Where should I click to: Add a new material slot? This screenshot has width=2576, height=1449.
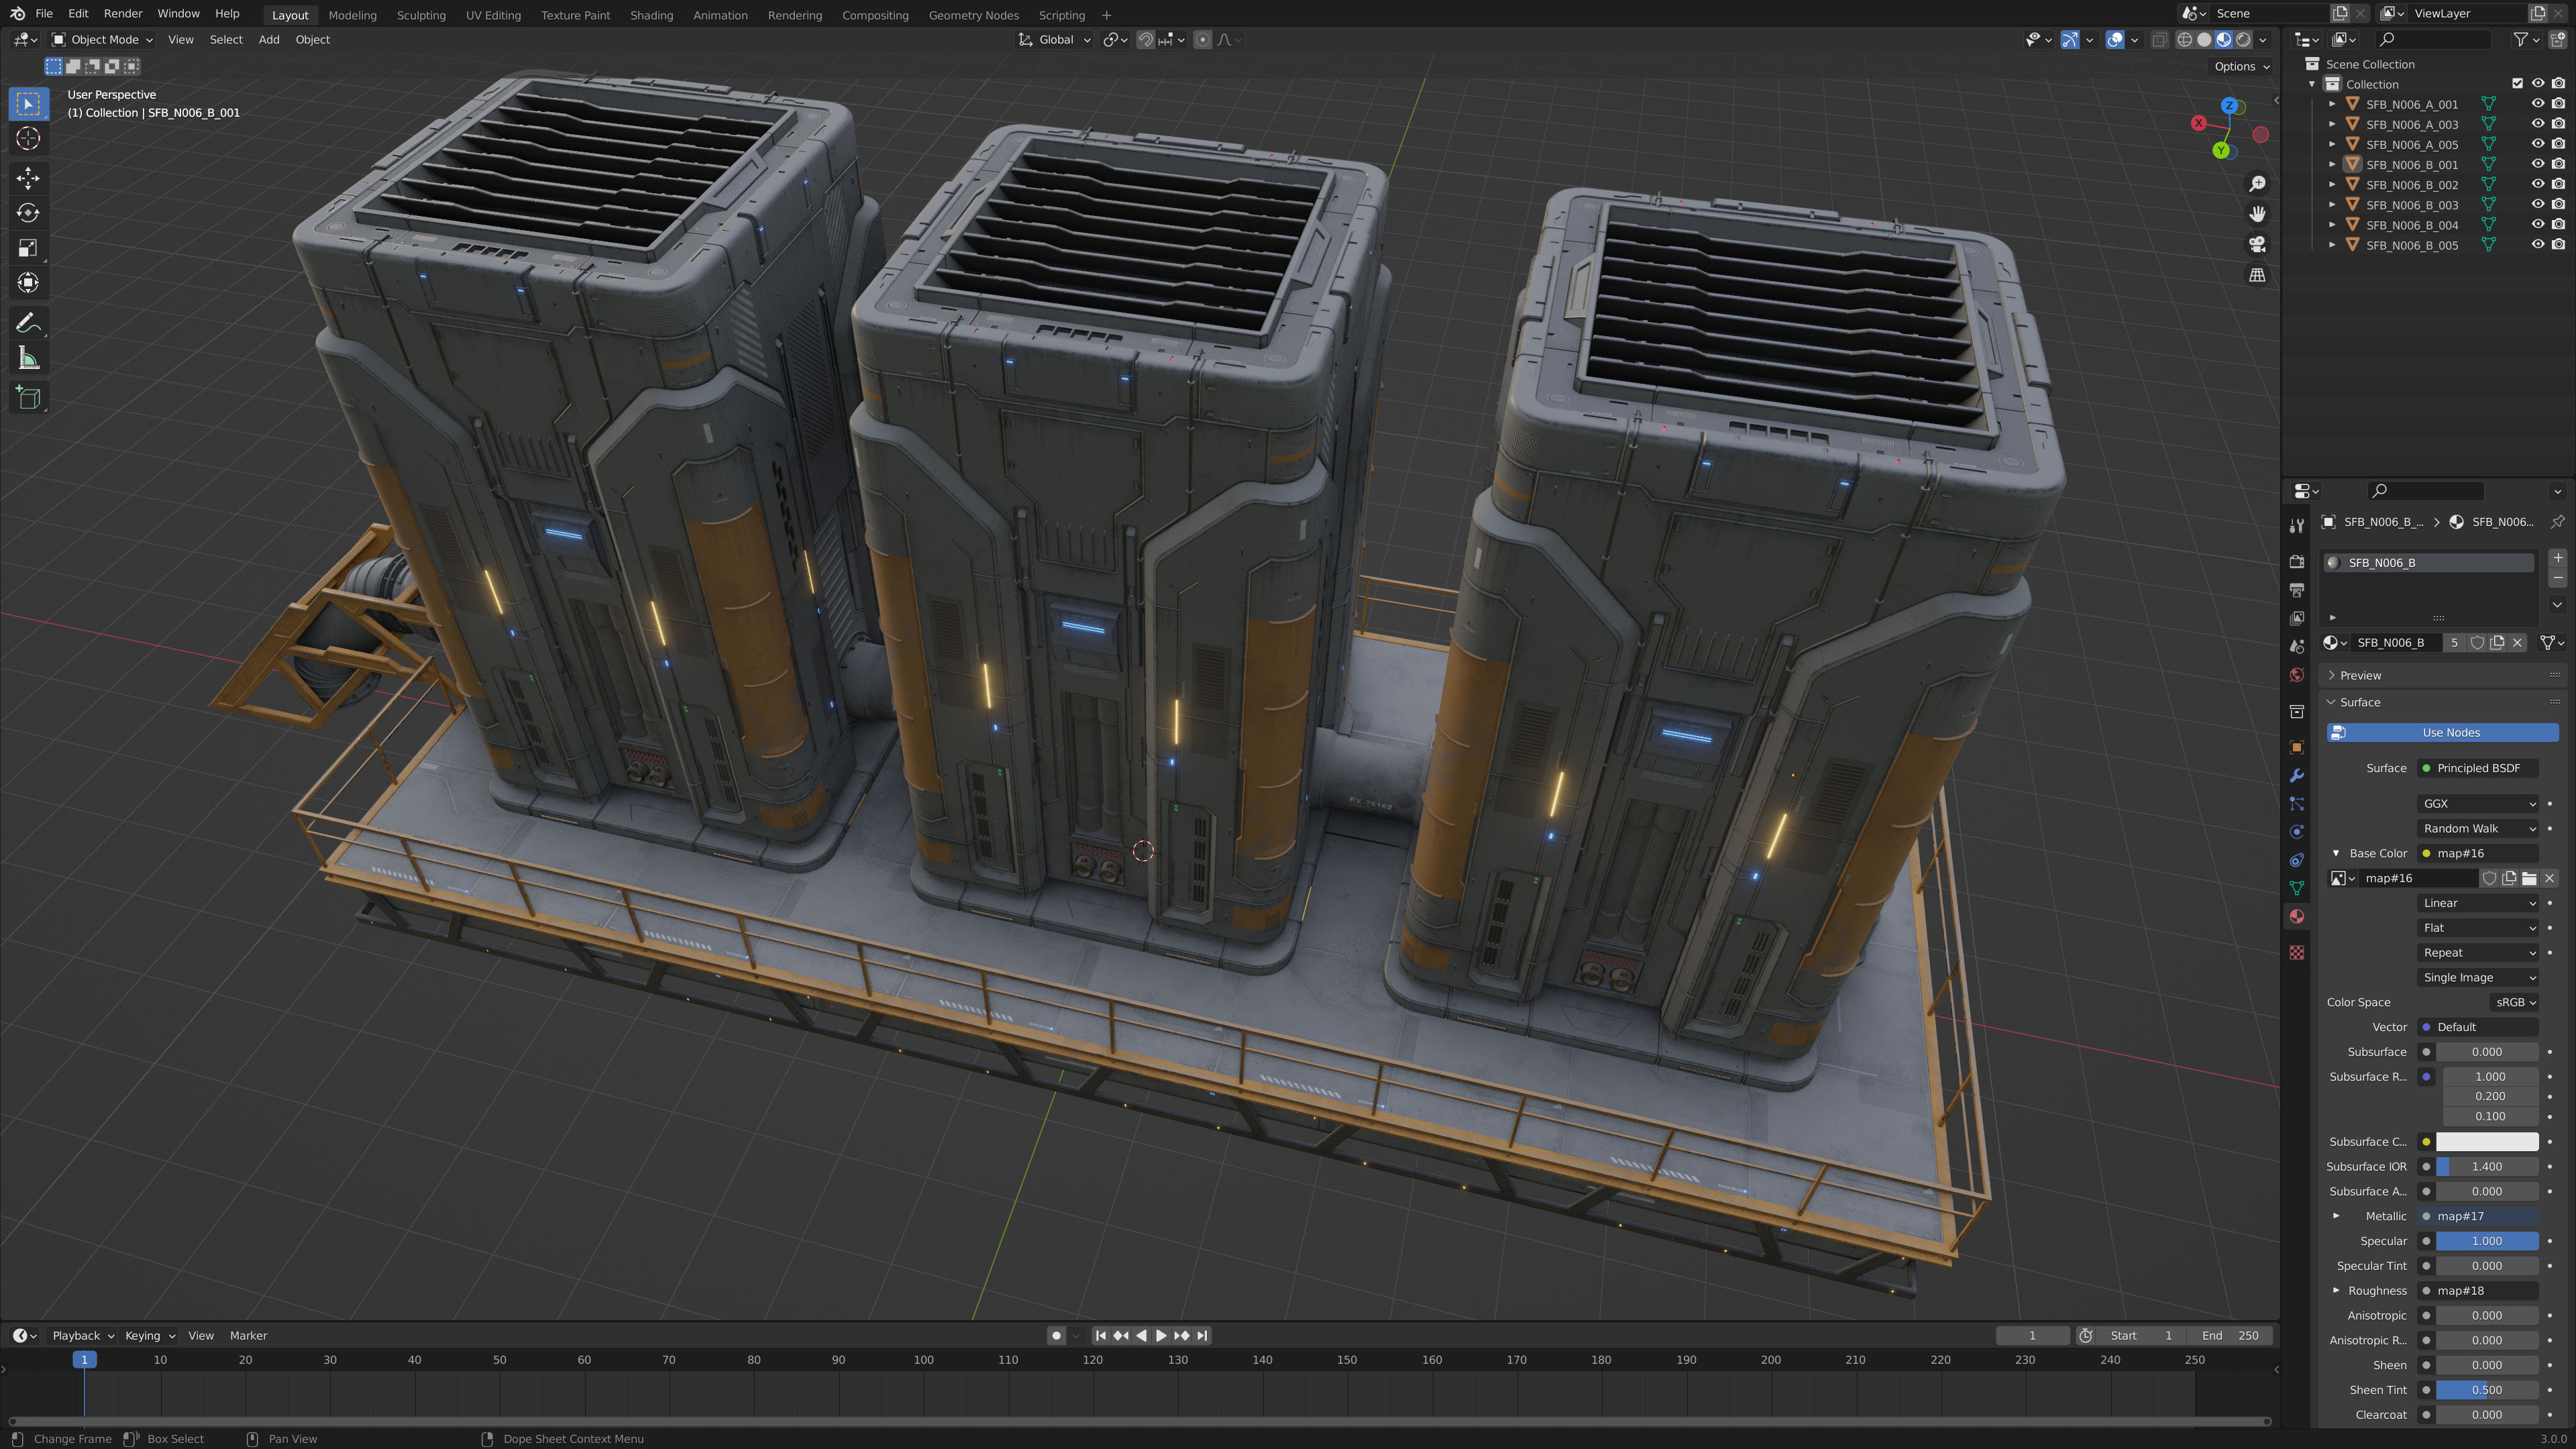(x=2557, y=558)
